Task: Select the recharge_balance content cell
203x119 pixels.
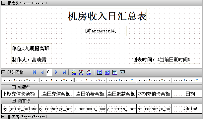Action: pyautogui.click(x=154, y=109)
